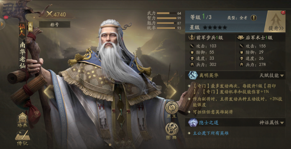The width and height of the screenshot is (291, 149).
Task: Click the exclamation info icon beside 全才
Action: pyautogui.click(x=254, y=18)
